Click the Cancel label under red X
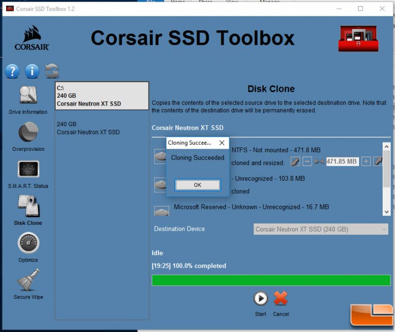 (281, 314)
